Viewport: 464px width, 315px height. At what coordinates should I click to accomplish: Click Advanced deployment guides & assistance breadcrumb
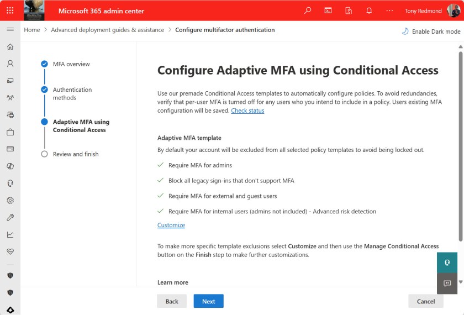pyautogui.click(x=107, y=30)
